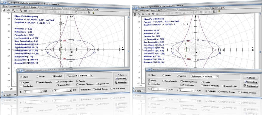Select the Parabel radio button in right panel
This screenshot has width=262, height=115.
click(163, 75)
